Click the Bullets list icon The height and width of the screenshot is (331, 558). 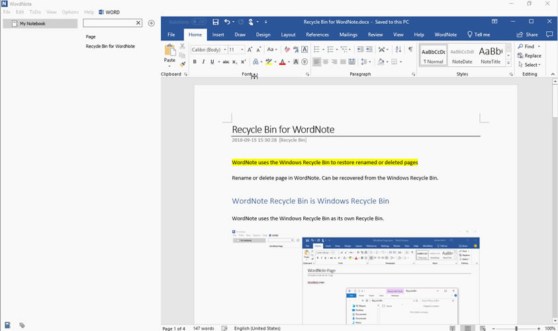tap(317, 49)
